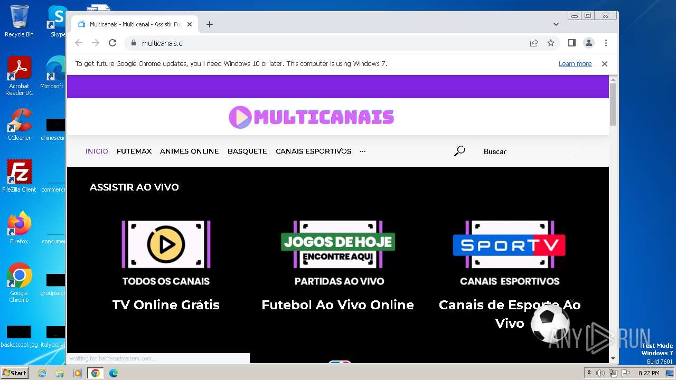
Task: Open the Chrome three-dot menu
Action: [606, 43]
